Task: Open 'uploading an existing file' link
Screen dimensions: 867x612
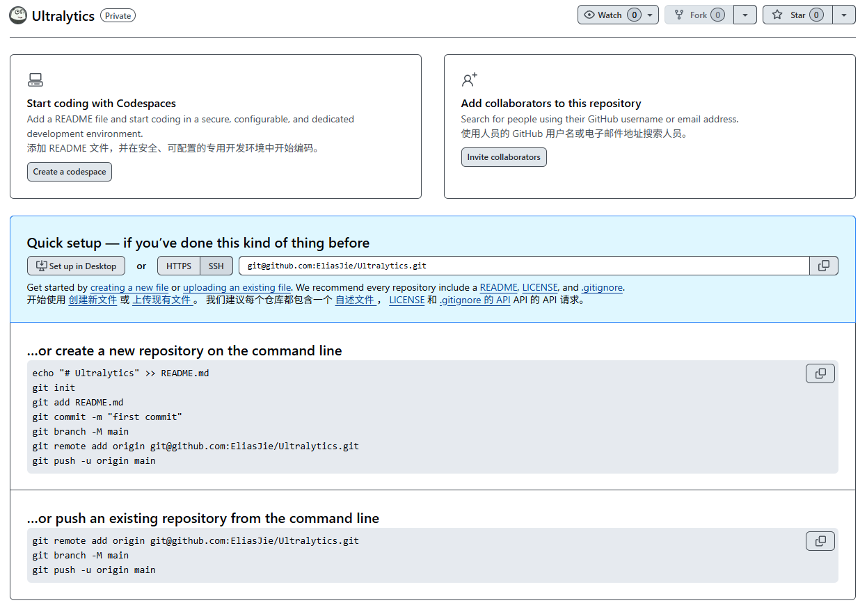Action: (237, 287)
